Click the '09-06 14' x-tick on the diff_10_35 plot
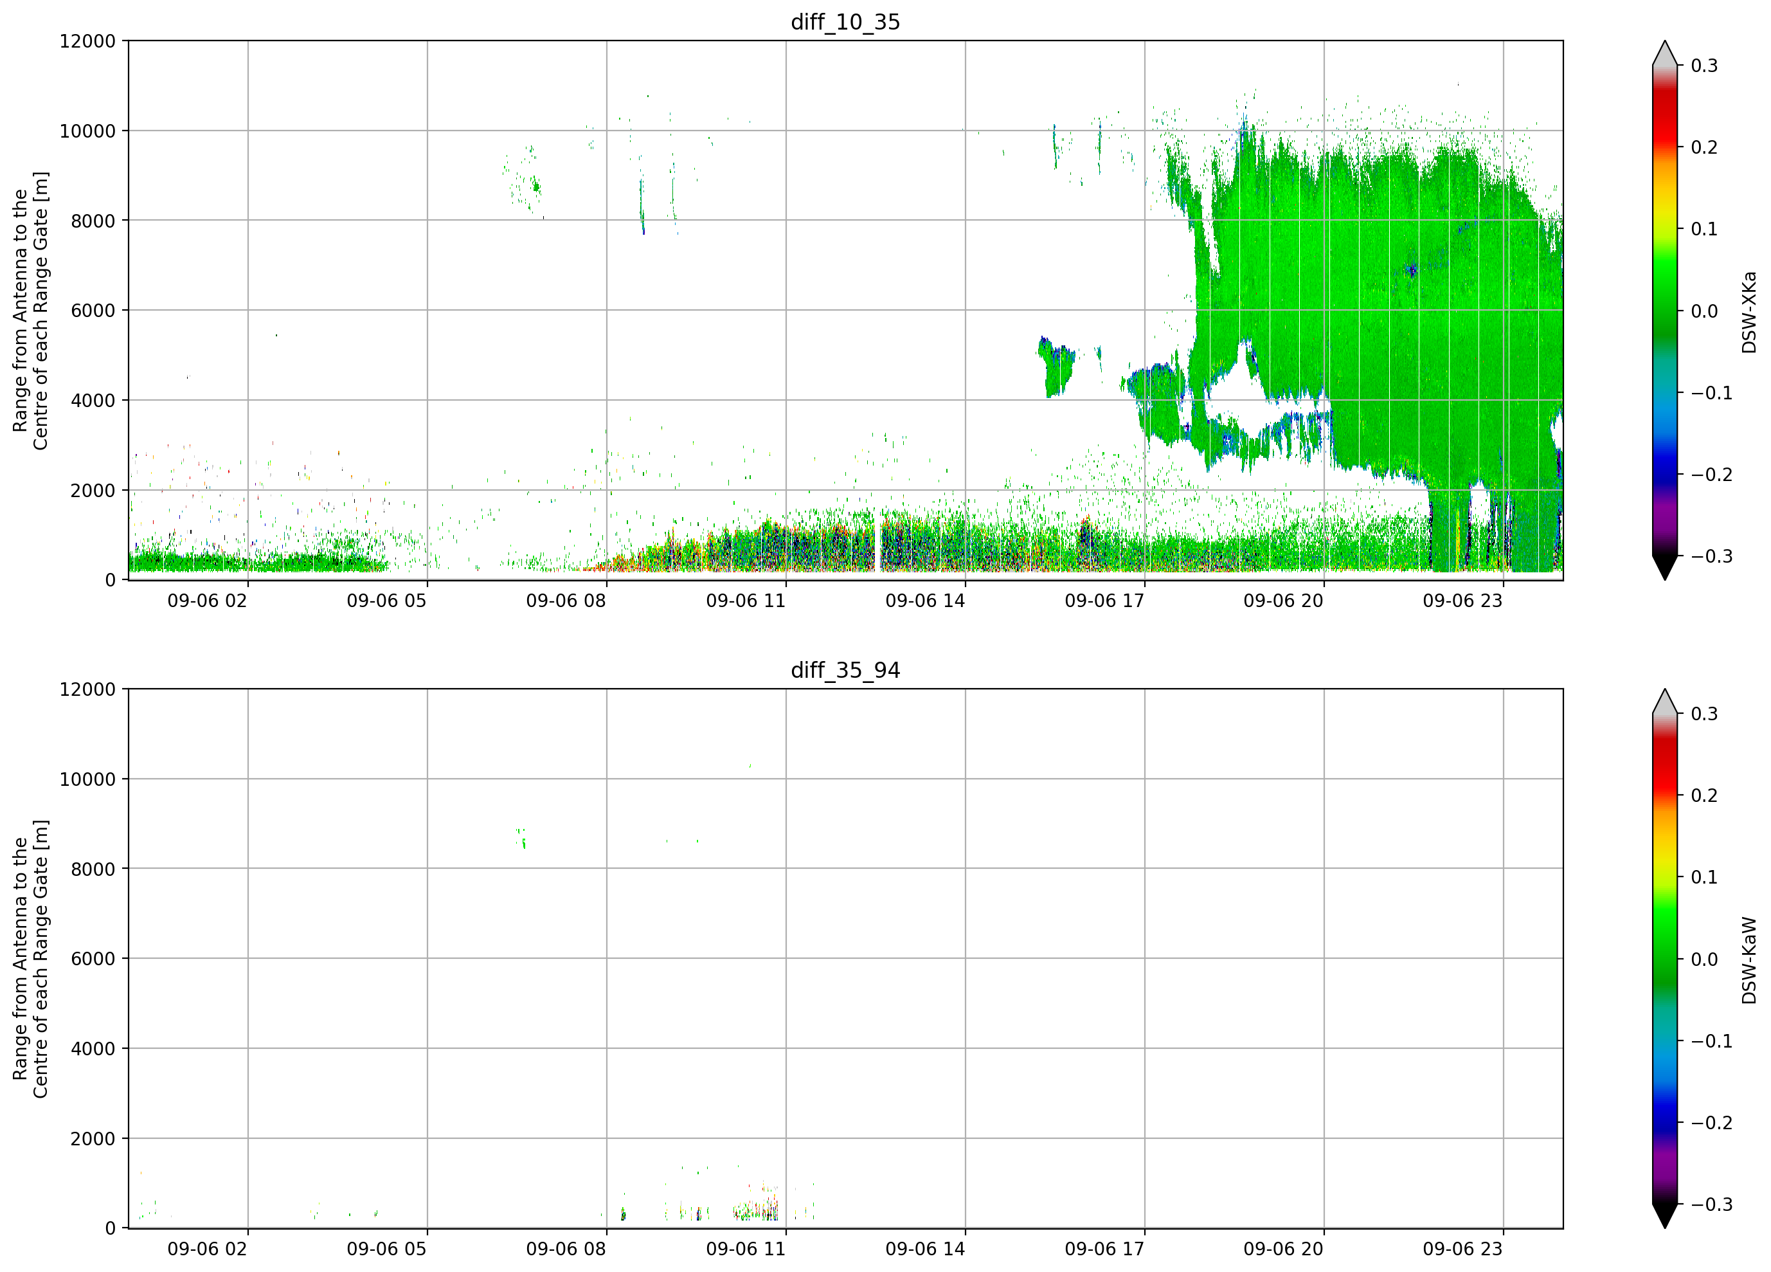 click(x=925, y=601)
